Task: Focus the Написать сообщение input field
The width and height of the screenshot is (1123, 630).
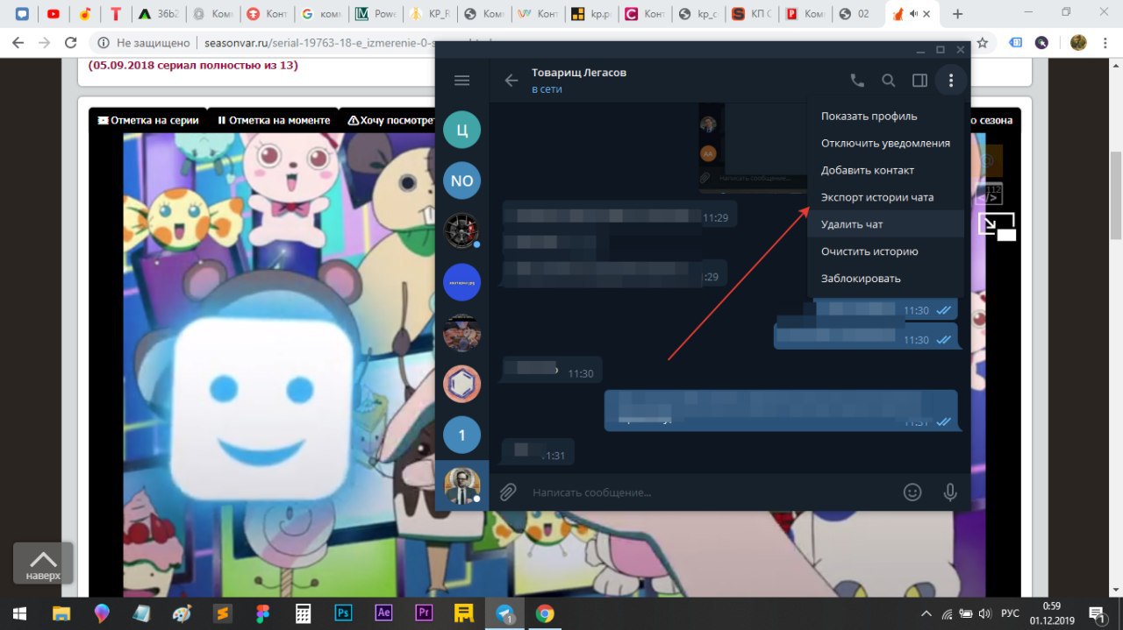Action: pos(711,492)
